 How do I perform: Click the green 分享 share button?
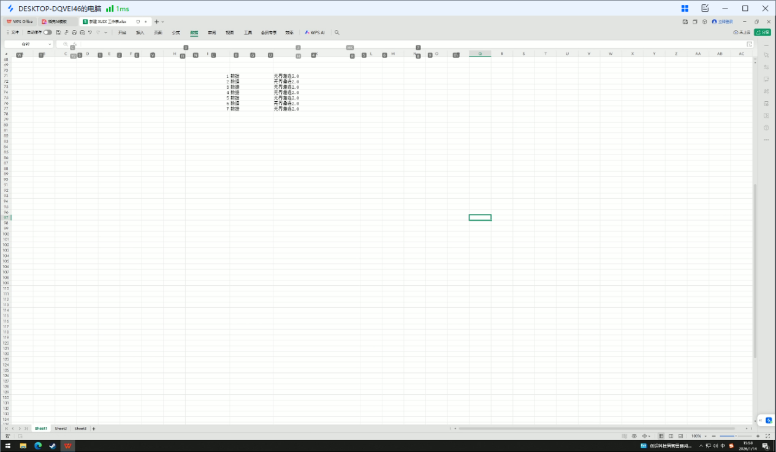(763, 33)
